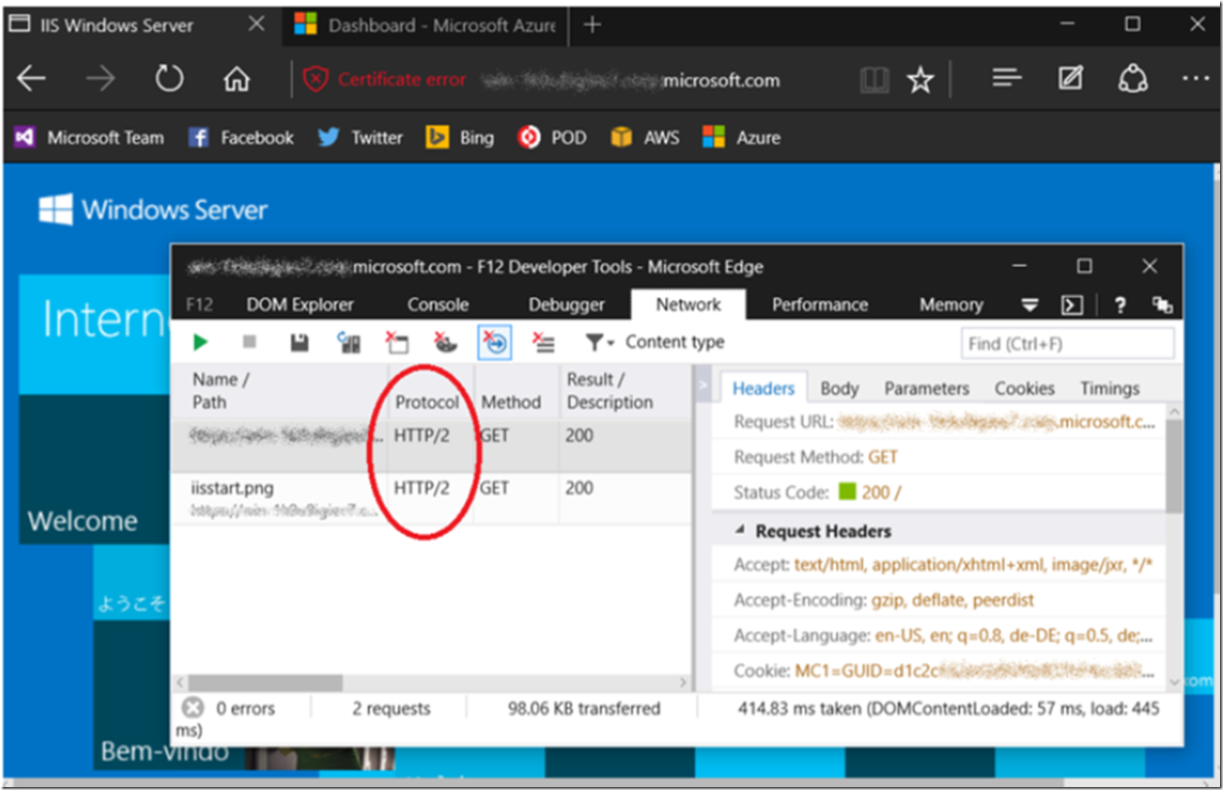The width and height of the screenshot is (1223, 790).
Task: Click the Find (Ctrl+F) search field
Action: 1067,343
